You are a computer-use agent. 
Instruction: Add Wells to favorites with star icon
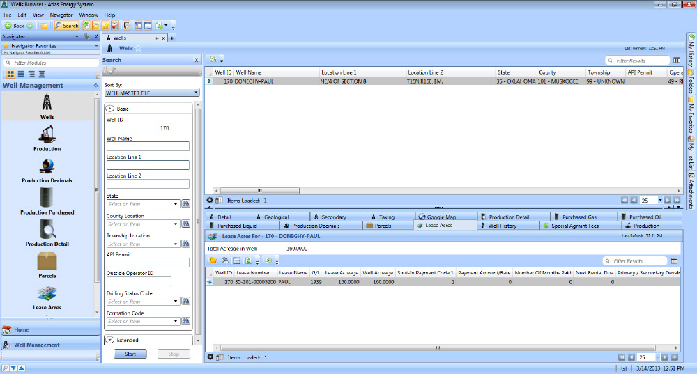pyautogui.click(x=138, y=48)
